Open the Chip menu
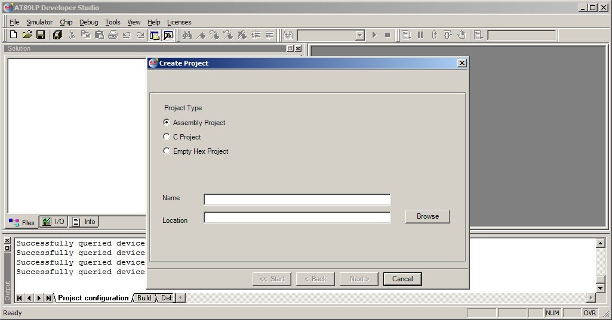Viewport: 612px width, 320px height. click(66, 22)
